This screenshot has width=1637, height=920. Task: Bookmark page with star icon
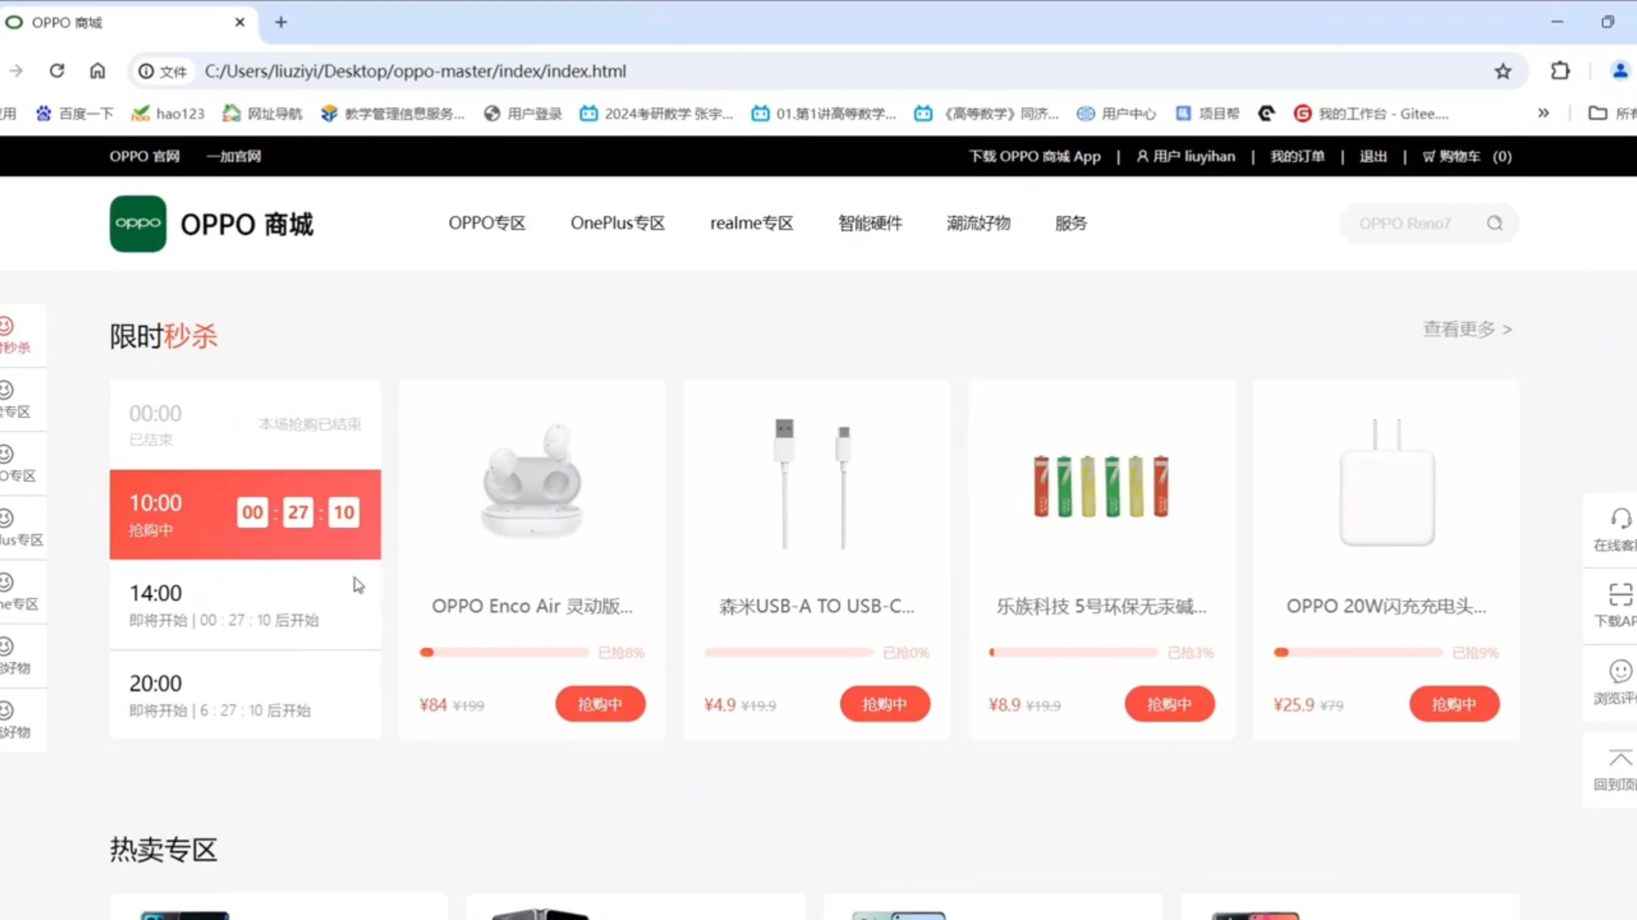1502,71
